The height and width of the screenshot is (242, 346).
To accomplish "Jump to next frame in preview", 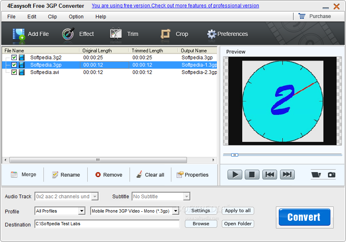I will 287,175.
